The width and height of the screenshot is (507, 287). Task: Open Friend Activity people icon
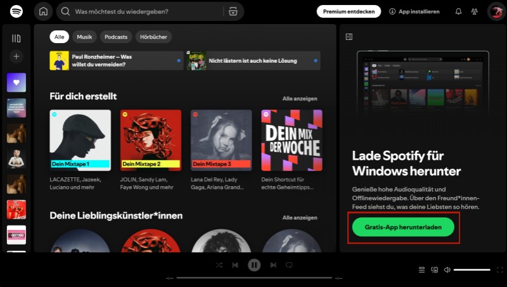click(x=474, y=11)
